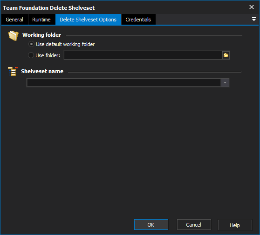Click the browse folder icon

click(226, 55)
